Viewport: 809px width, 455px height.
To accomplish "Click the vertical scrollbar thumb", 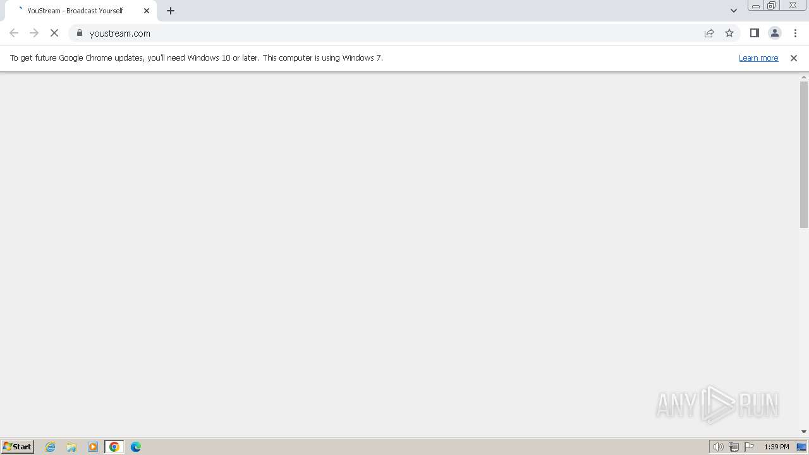I will (804, 154).
